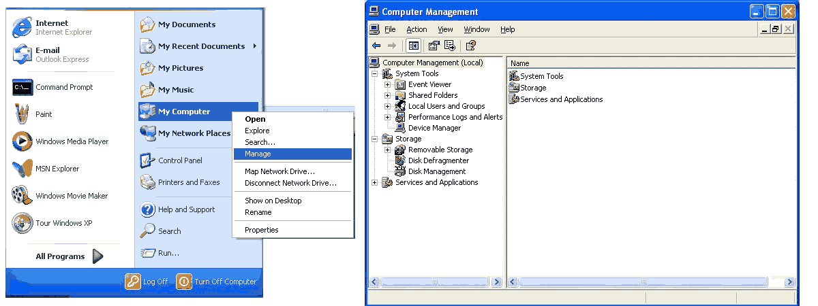Launch Outlook Express E-mail
This screenshot has height=306, width=818.
(x=51, y=54)
